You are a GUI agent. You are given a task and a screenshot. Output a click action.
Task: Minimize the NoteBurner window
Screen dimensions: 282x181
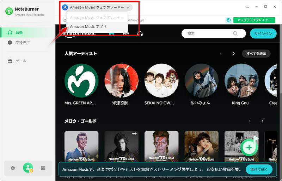257,7
